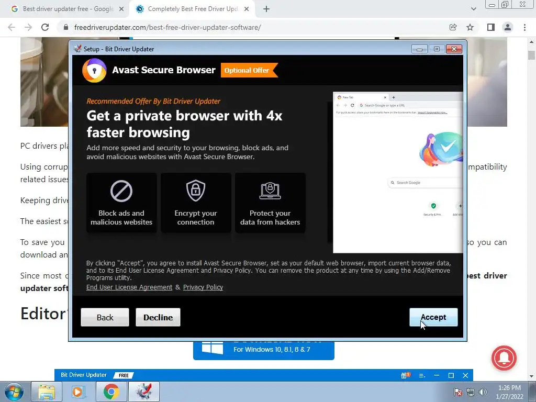Open the network tray icon

point(471,392)
